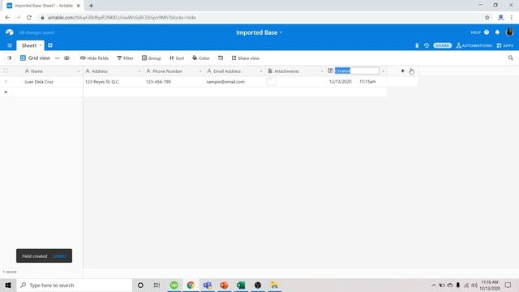Open the Phone Number field dropdown arrow
Image resolution: width=519 pixels, height=292 pixels.
pyautogui.click(x=200, y=71)
